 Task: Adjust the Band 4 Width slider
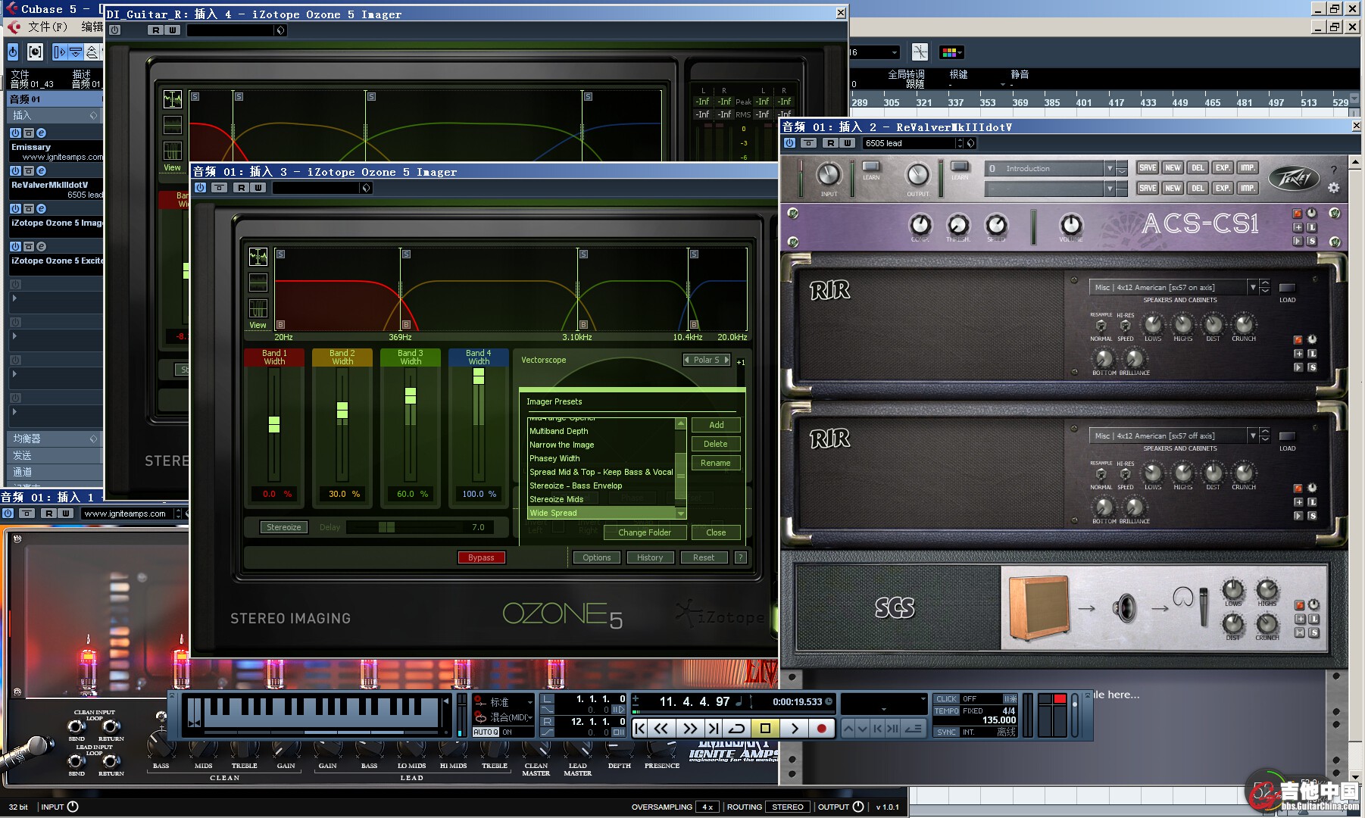[479, 376]
